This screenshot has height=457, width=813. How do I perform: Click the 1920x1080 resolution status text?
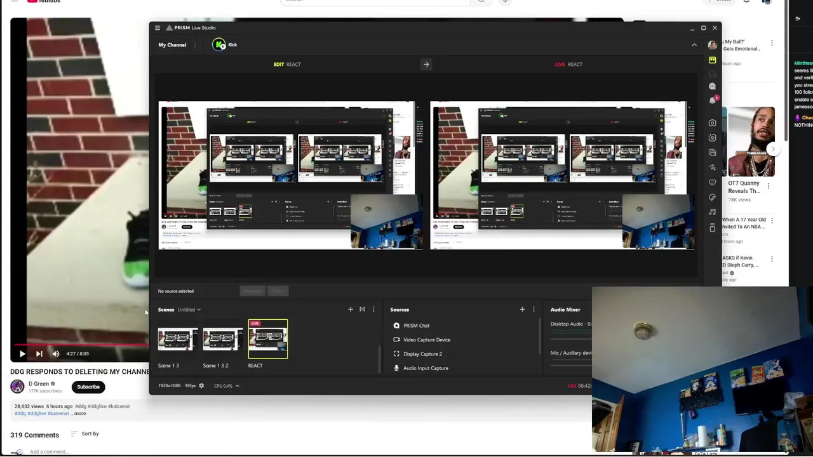point(169,386)
